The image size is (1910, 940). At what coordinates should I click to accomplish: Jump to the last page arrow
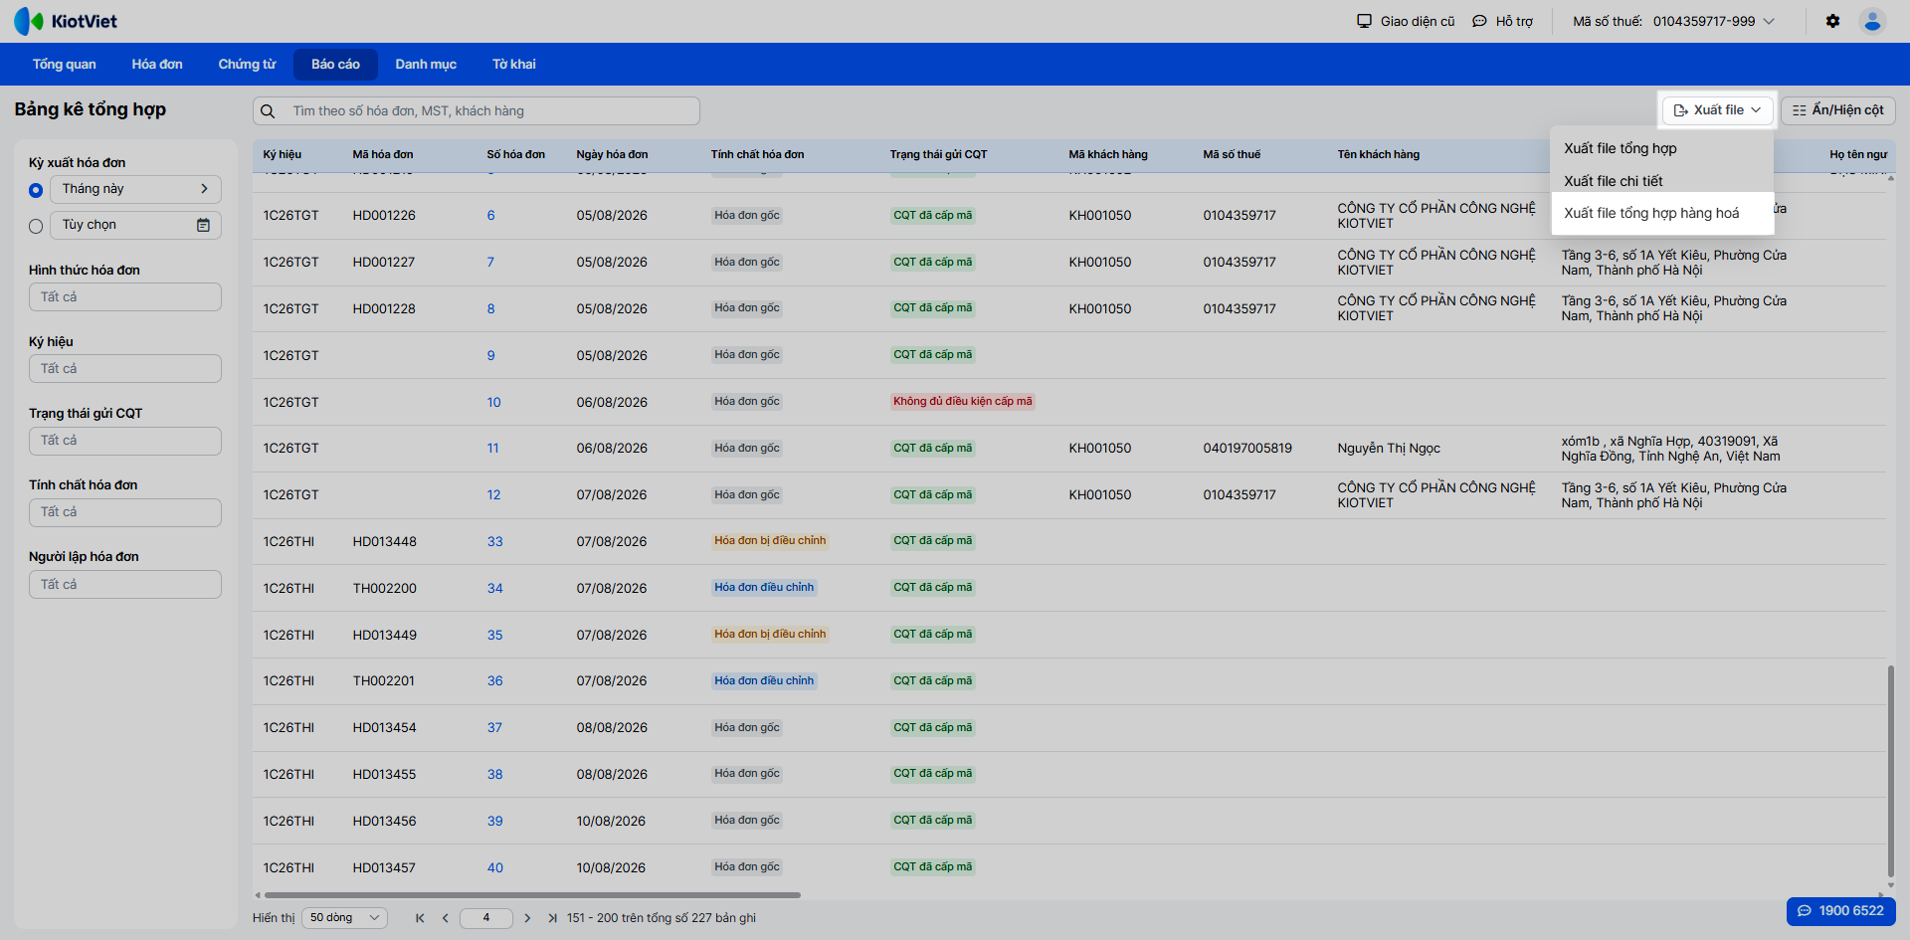pos(552,918)
